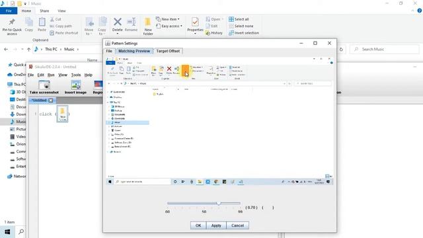
Task: Expand the chevron after Music in address bar
Action: [78, 50]
